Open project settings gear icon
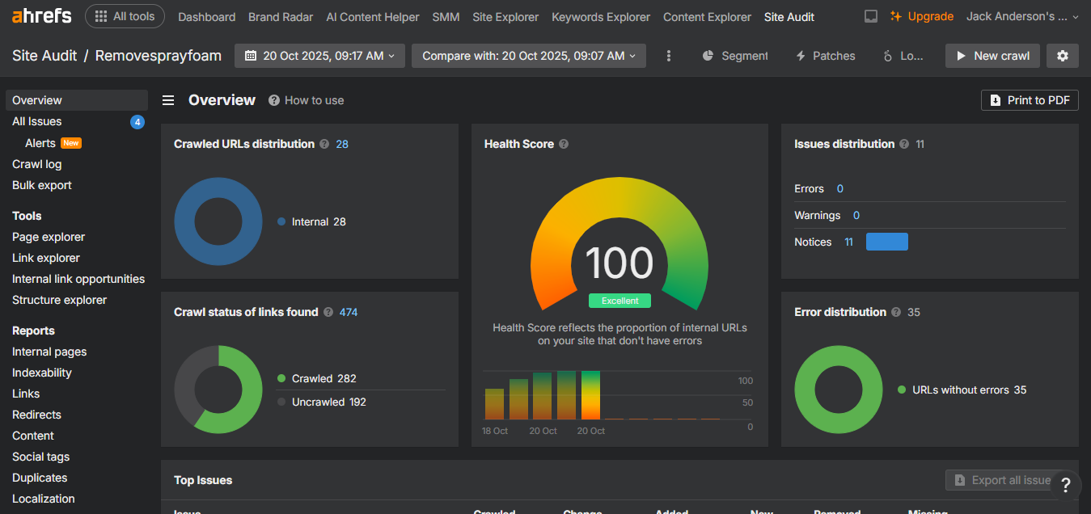The height and width of the screenshot is (514, 1091). coord(1063,56)
